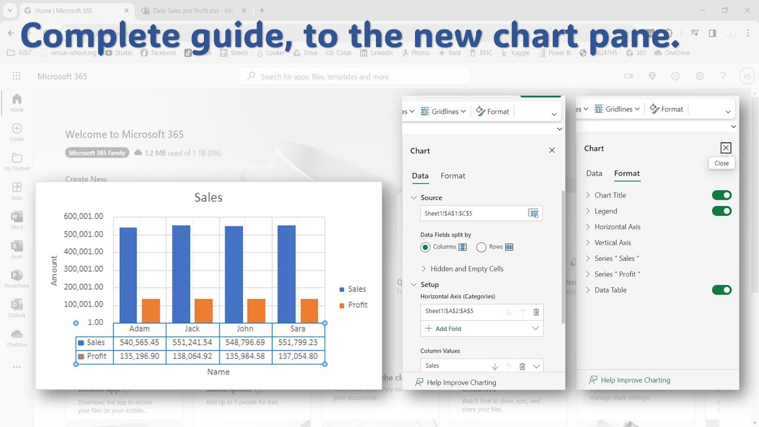Click Help Improve Charting in Data pane
This screenshot has width=759, height=427.
click(455, 383)
